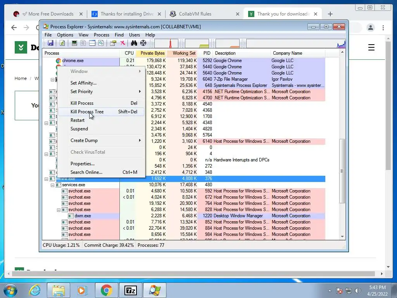Image resolution: width=397 pixels, height=298 pixels.
Task: Click the DLL/handles view toolbar icon
Action: click(101, 43)
